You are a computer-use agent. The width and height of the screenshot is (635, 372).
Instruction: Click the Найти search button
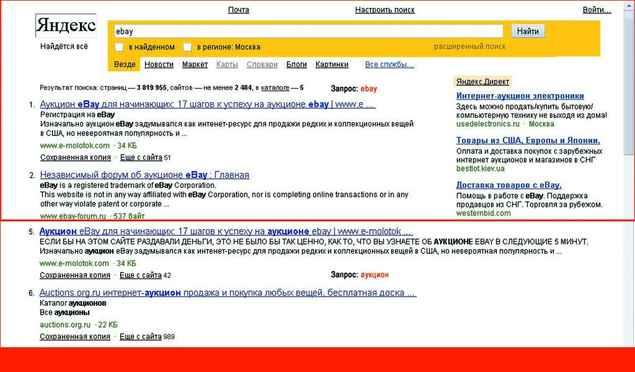point(528,31)
